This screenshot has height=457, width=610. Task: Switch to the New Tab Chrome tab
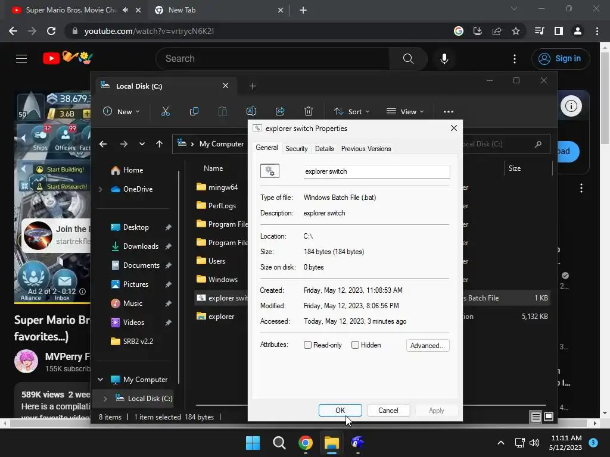[219, 11]
